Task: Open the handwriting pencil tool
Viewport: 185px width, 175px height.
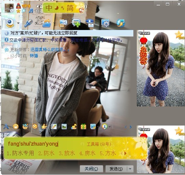Action: [x=54, y=127]
